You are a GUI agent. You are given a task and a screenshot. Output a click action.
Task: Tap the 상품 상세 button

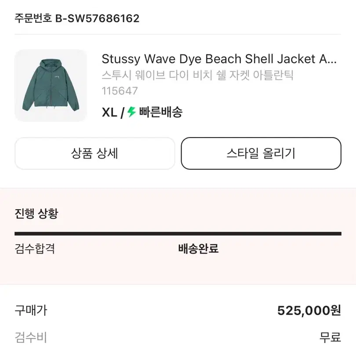(95, 153)
